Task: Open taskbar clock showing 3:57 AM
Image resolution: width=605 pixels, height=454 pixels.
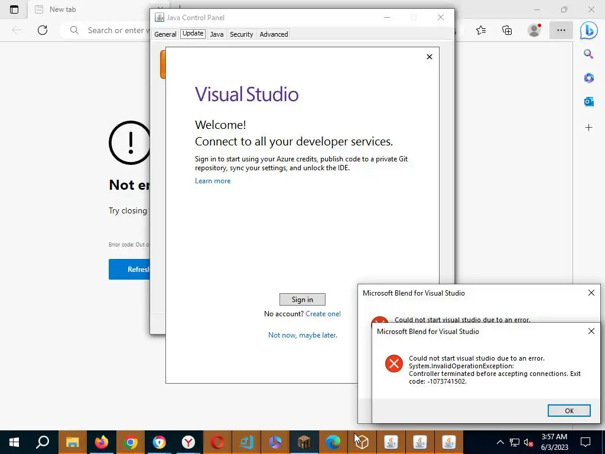Action: 554,442
